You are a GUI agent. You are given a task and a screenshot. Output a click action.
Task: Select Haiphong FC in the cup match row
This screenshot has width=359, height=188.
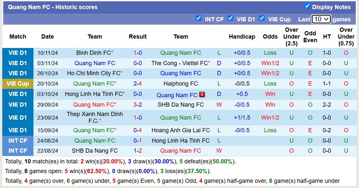click(x=178, y=84)
